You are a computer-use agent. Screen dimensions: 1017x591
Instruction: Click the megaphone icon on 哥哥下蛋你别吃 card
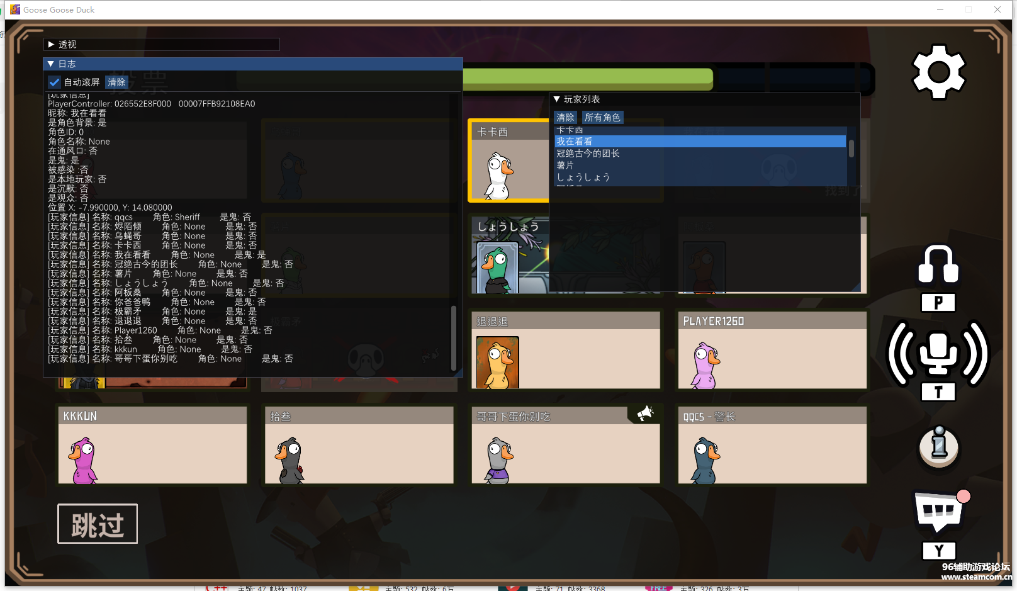(645, 414)
